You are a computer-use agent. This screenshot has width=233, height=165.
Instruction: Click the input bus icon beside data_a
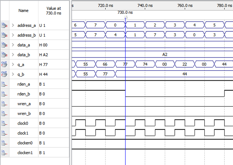4,45
